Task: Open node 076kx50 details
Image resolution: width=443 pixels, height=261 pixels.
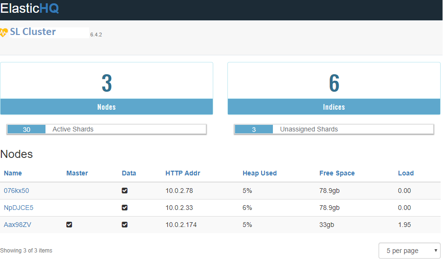Action: click(16, 191)
